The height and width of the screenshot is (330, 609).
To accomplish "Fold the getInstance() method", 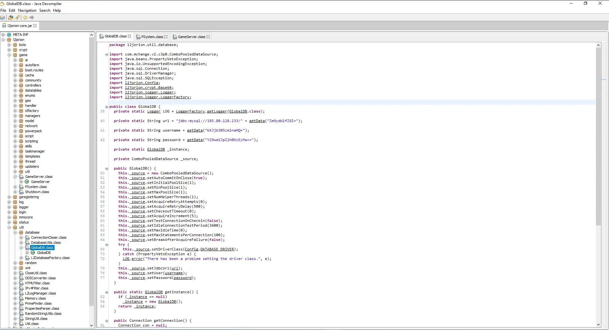I will pyautogui.click(x=107, y=292).
